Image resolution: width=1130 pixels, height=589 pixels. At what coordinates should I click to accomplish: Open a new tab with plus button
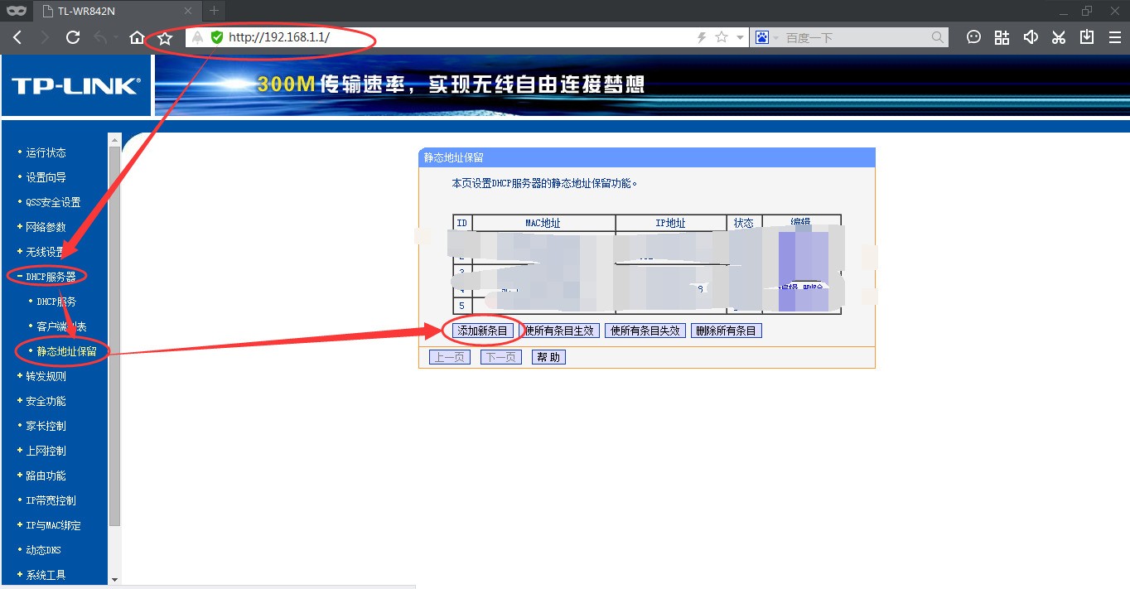point(214,11)
